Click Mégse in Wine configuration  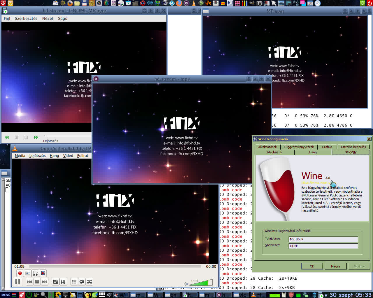335,266
